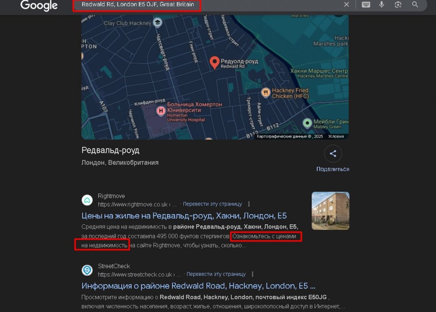Screen dimensions: 436x312
Task: Translate the Rightmove page
Action: [212, 204]
